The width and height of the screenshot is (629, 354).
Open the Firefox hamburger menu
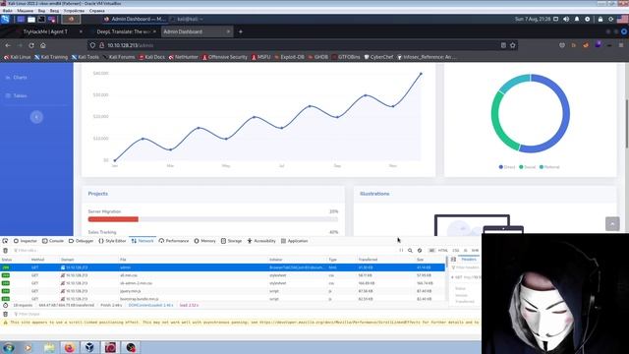pos(621,45)
